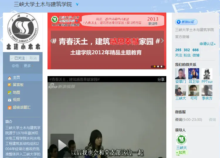Screen dimensions: 220x158
Task: Expand dropdown arrow next to page title
Action: (x=77, y=5)
